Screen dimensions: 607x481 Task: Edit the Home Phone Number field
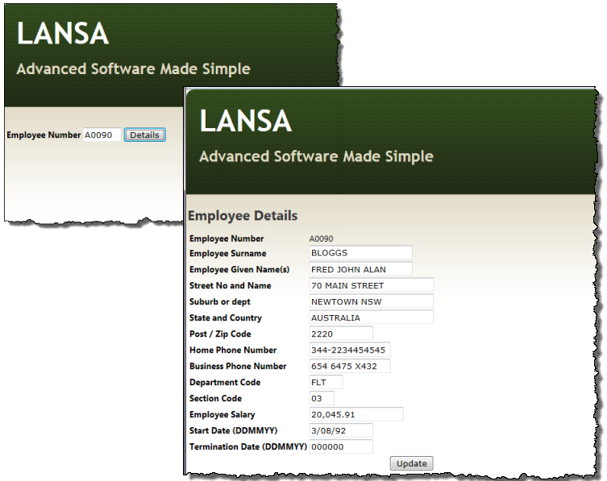(x=350, y=350)
